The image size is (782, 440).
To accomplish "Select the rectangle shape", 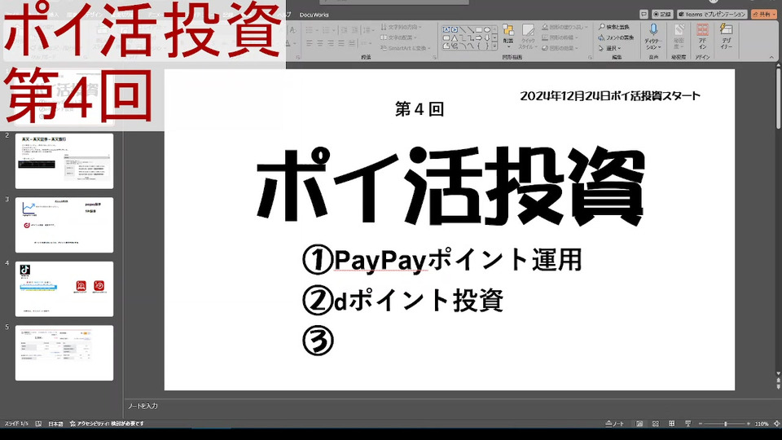I will (479, 30).
